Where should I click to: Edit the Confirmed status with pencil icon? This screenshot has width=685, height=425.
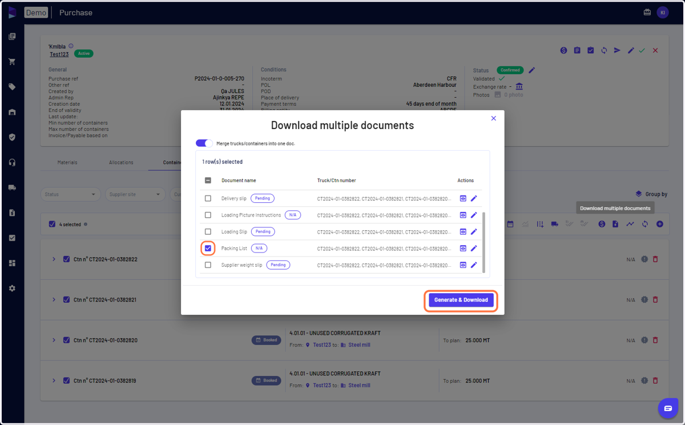click(x=531, y=70)
